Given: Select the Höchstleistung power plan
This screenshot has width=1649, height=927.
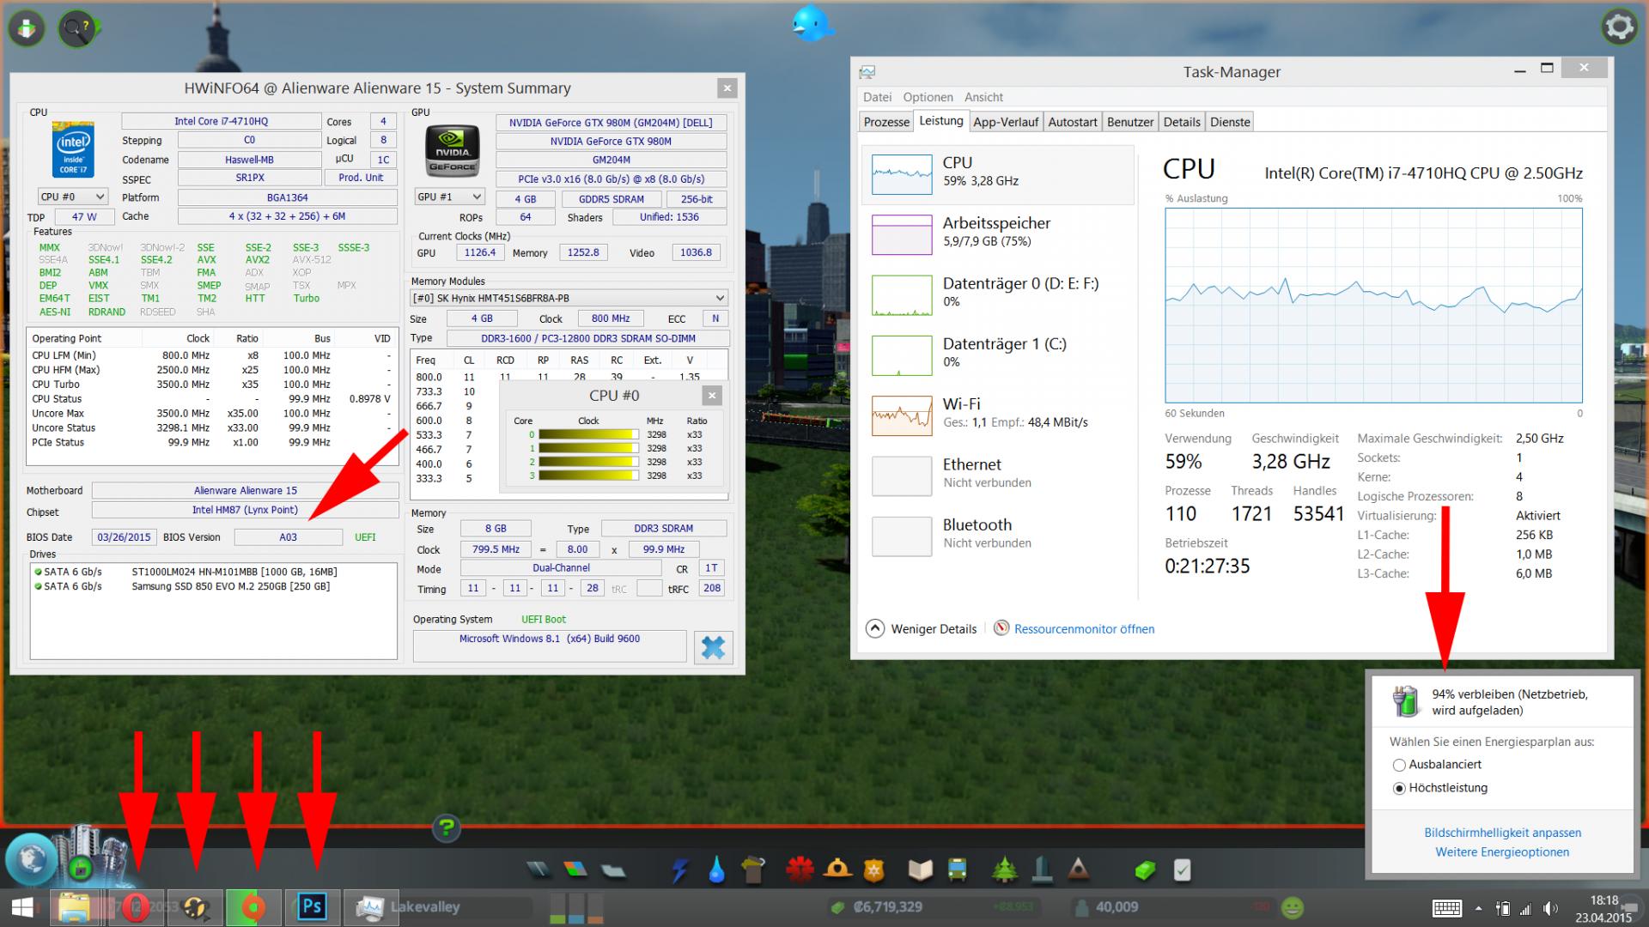Looking at the screenshot, I should pyautogui.click(x=1439, y=788).
